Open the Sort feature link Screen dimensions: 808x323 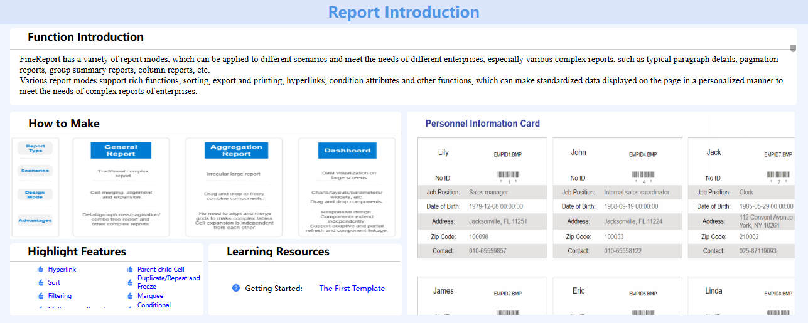click(54, 283)
